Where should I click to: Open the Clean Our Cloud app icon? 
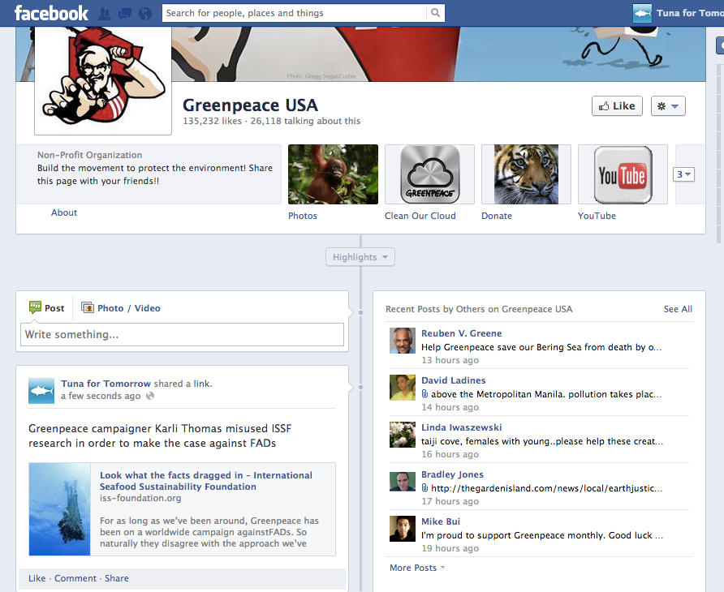429,174
